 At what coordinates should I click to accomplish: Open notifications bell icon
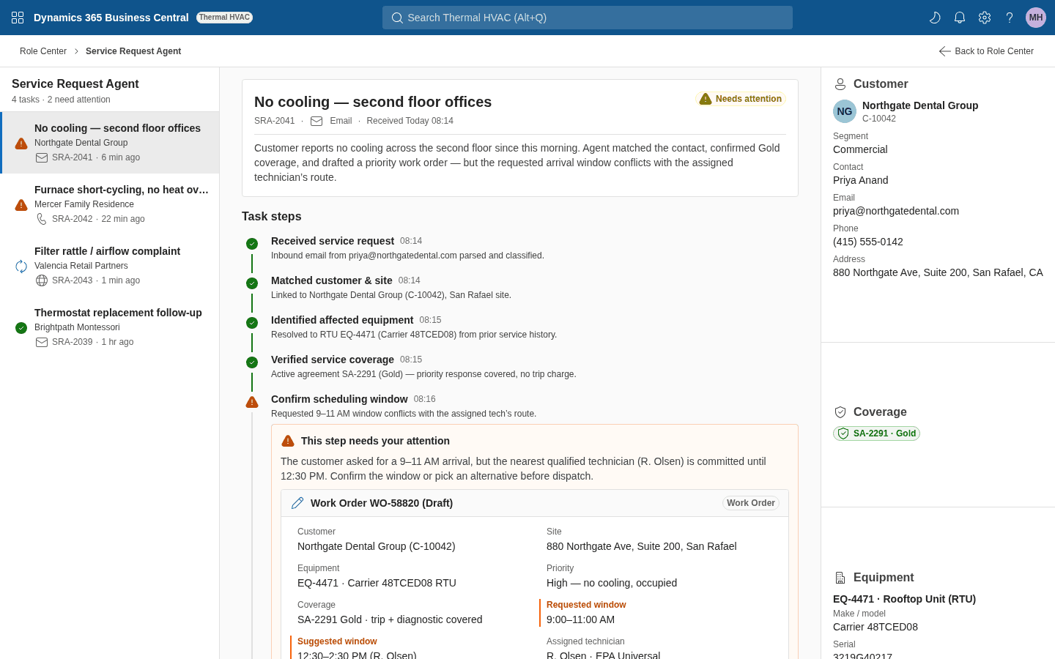960,18
